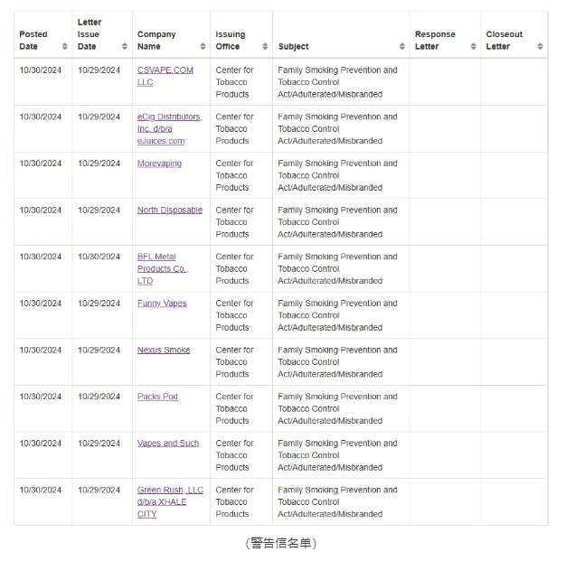Click the Response Letter header text
The image size is (566, 561).
coord(435,41)
